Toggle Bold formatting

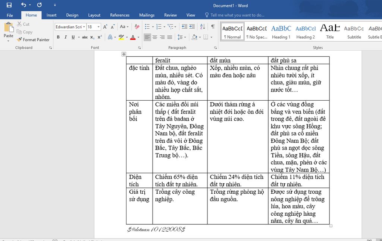click(58, 37)
